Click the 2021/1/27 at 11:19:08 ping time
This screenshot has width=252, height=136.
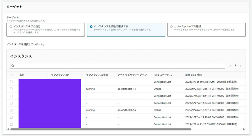pos(212,117)
